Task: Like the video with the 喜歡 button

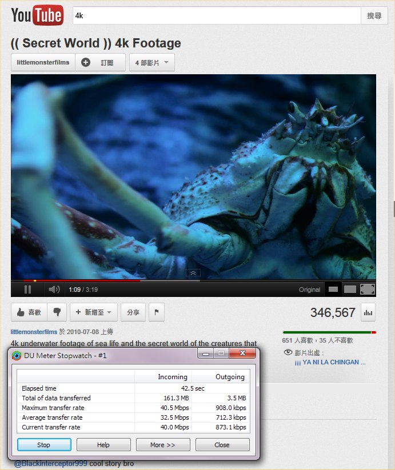Action: [x=29, y=312]
